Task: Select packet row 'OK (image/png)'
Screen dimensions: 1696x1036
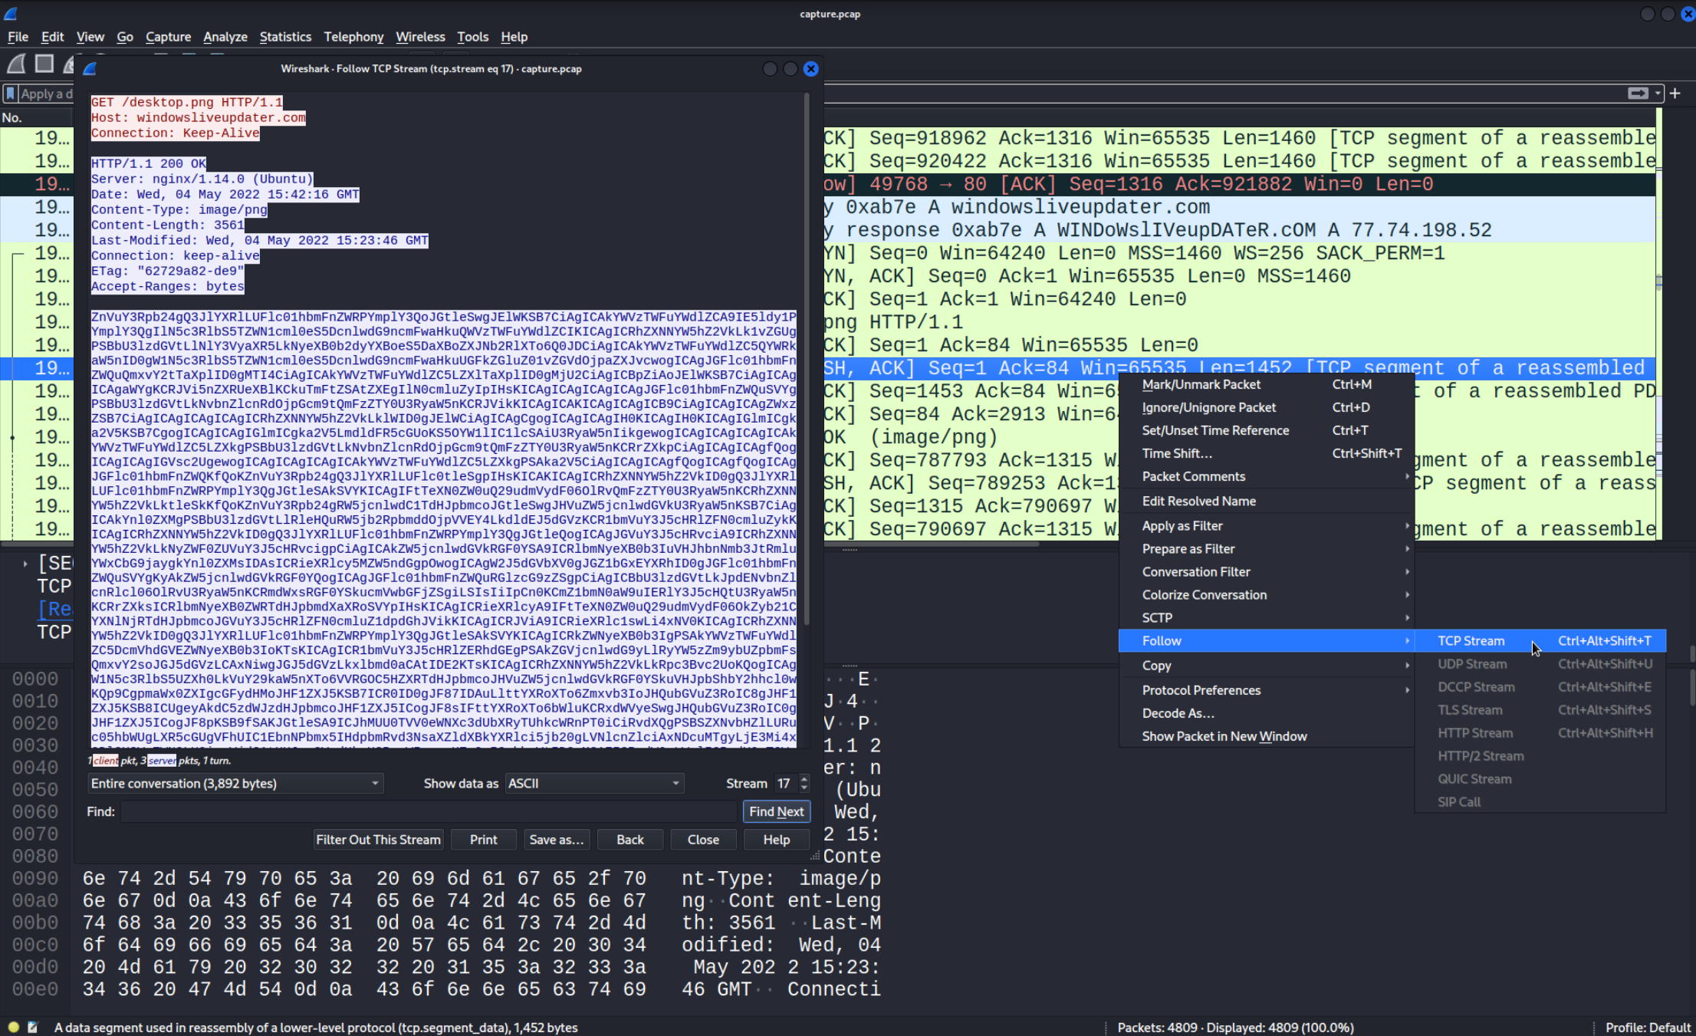Action: 828,437
